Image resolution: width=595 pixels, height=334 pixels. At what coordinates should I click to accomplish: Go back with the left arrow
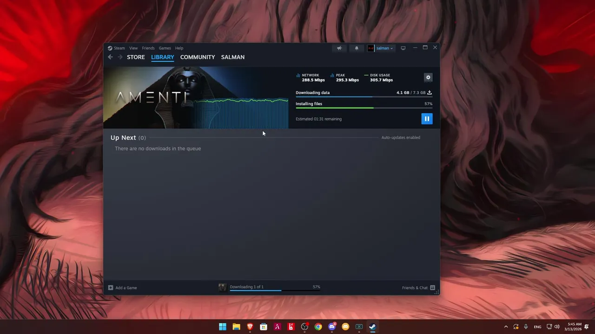tap(110, 57)
